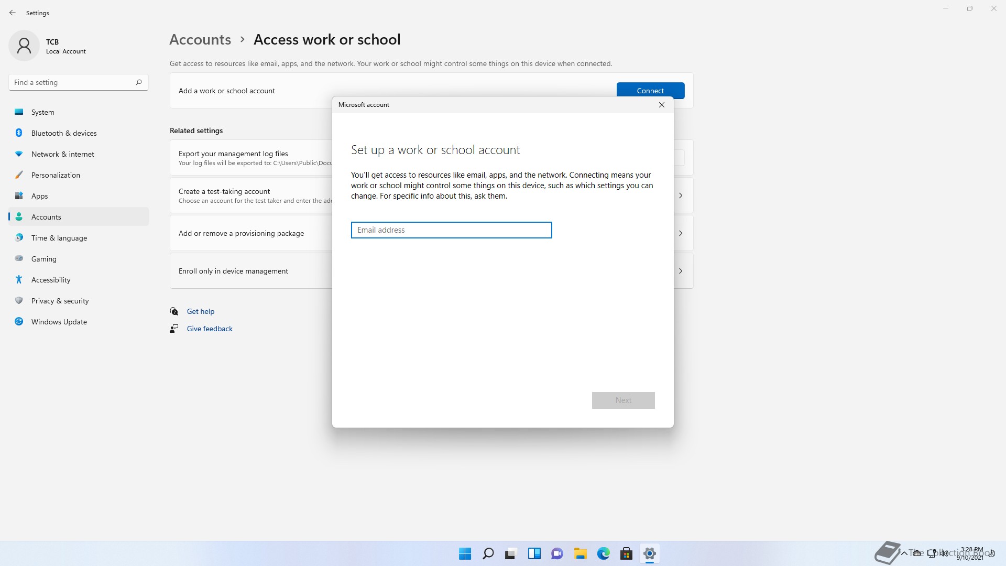Viewport: 1006px width, 566px height.
Task: Click the Accounts breadcrumb link
Action: click(x=200, y=39)
